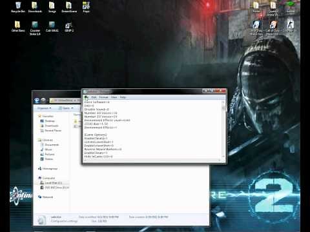Click the Notepad title bar icon
The height and width of the screenshot is (232, 310).
(x=85, y=92)
